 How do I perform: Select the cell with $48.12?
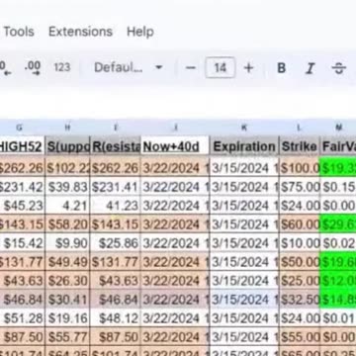[x=115, y=318]
